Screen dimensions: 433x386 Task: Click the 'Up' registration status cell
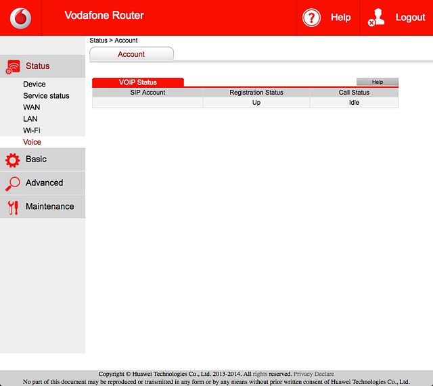[x=256, y=103]
